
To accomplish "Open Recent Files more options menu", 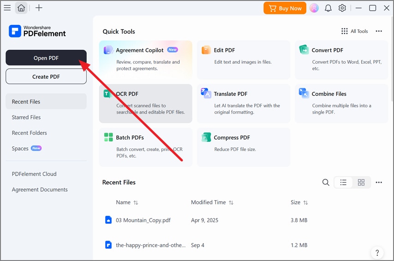I will point(379,182).
